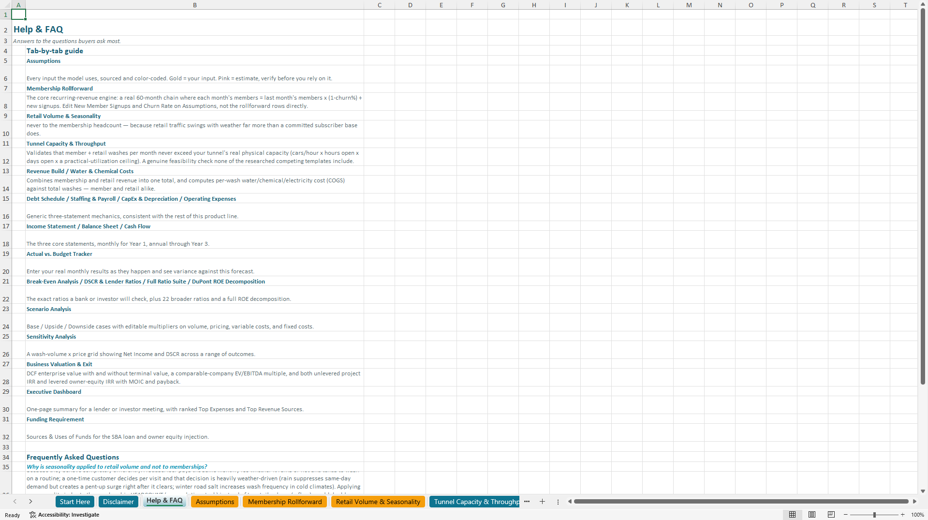Viewport: 928px width, 520px height.
Task: Select row 17 header
Action: point(6,226)
